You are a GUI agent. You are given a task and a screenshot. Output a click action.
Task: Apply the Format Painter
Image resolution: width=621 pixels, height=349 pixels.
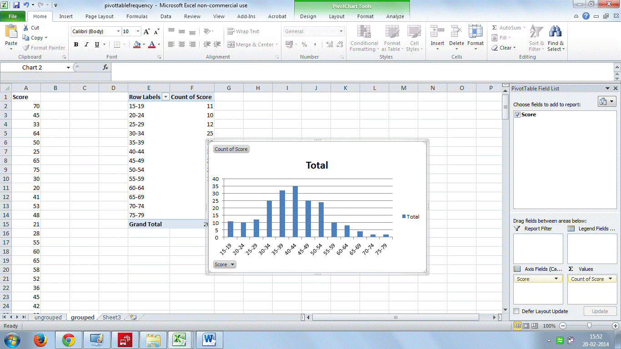click(x=44, y=47)
